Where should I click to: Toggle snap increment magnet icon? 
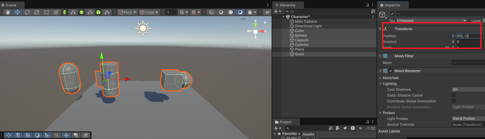(x=194, y=12)
